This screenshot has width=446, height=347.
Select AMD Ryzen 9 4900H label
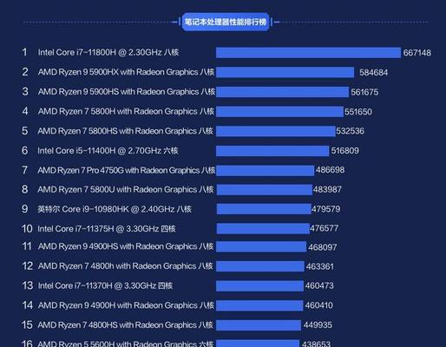[x=126, y=305]
